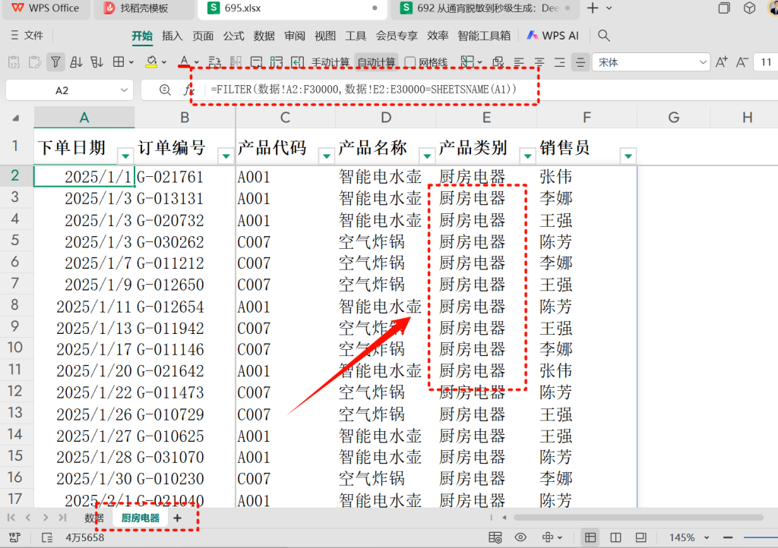
Task: Open filter dropdown for 产品类别 column
Action: [528, 156]
